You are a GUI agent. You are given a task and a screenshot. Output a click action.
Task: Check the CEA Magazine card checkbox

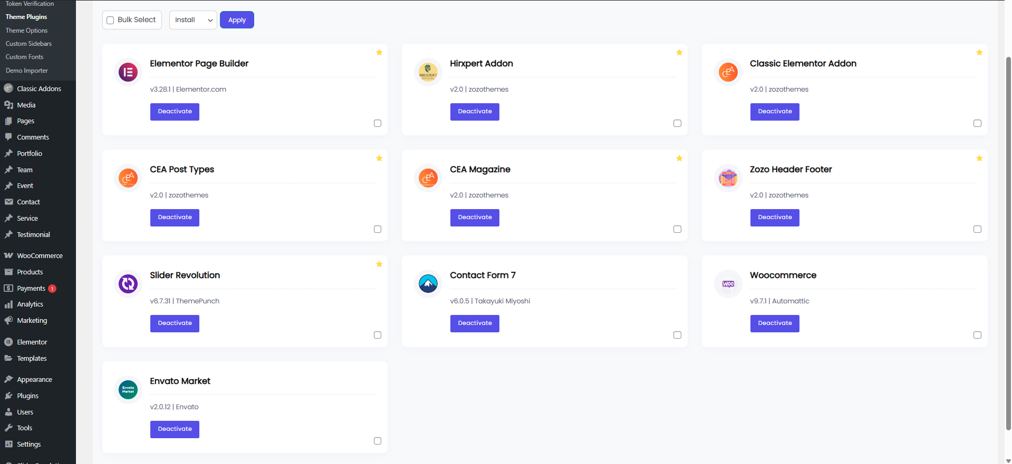coord(678,229)
